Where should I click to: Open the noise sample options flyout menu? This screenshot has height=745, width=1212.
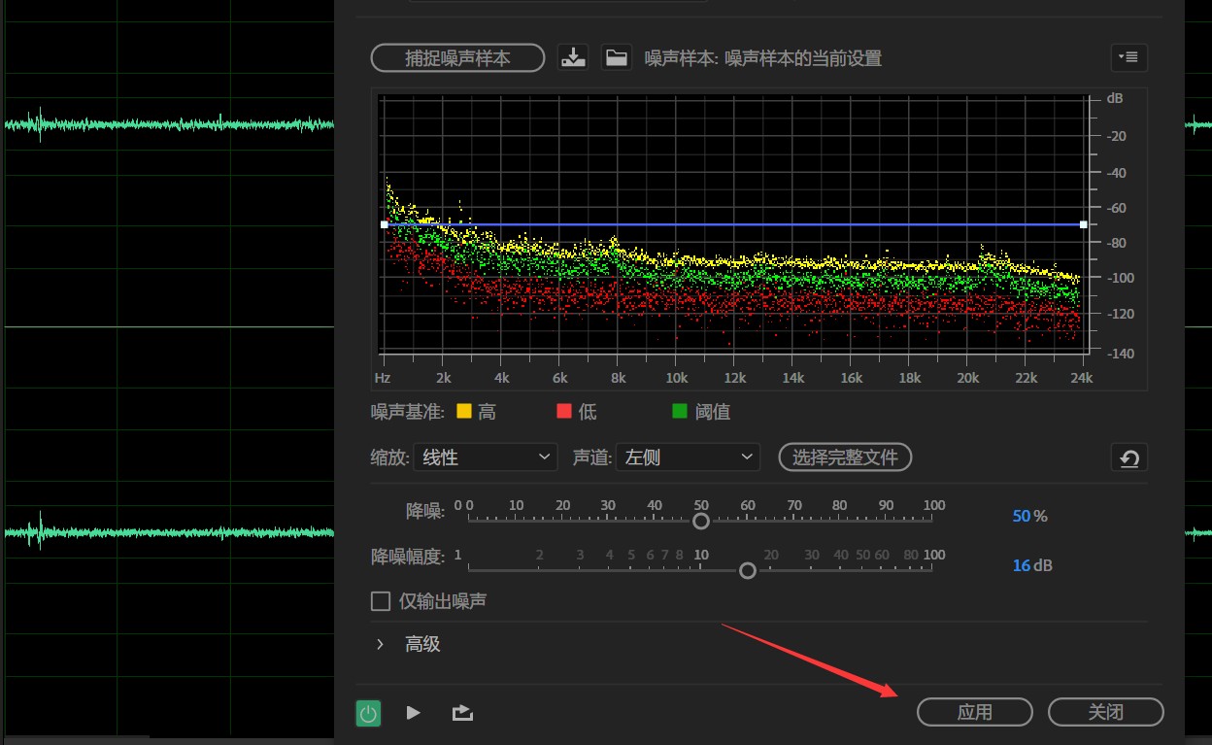[1128, 57]
